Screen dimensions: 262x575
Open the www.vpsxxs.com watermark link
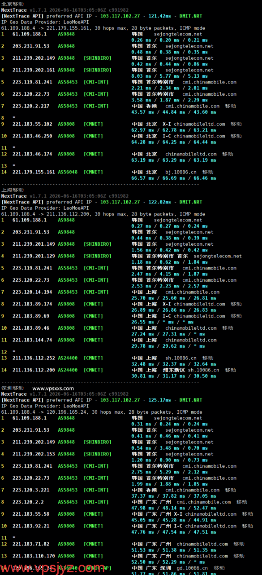53,388
